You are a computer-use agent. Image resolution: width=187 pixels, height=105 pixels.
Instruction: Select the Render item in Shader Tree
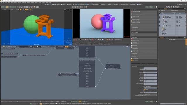(165, 15)
